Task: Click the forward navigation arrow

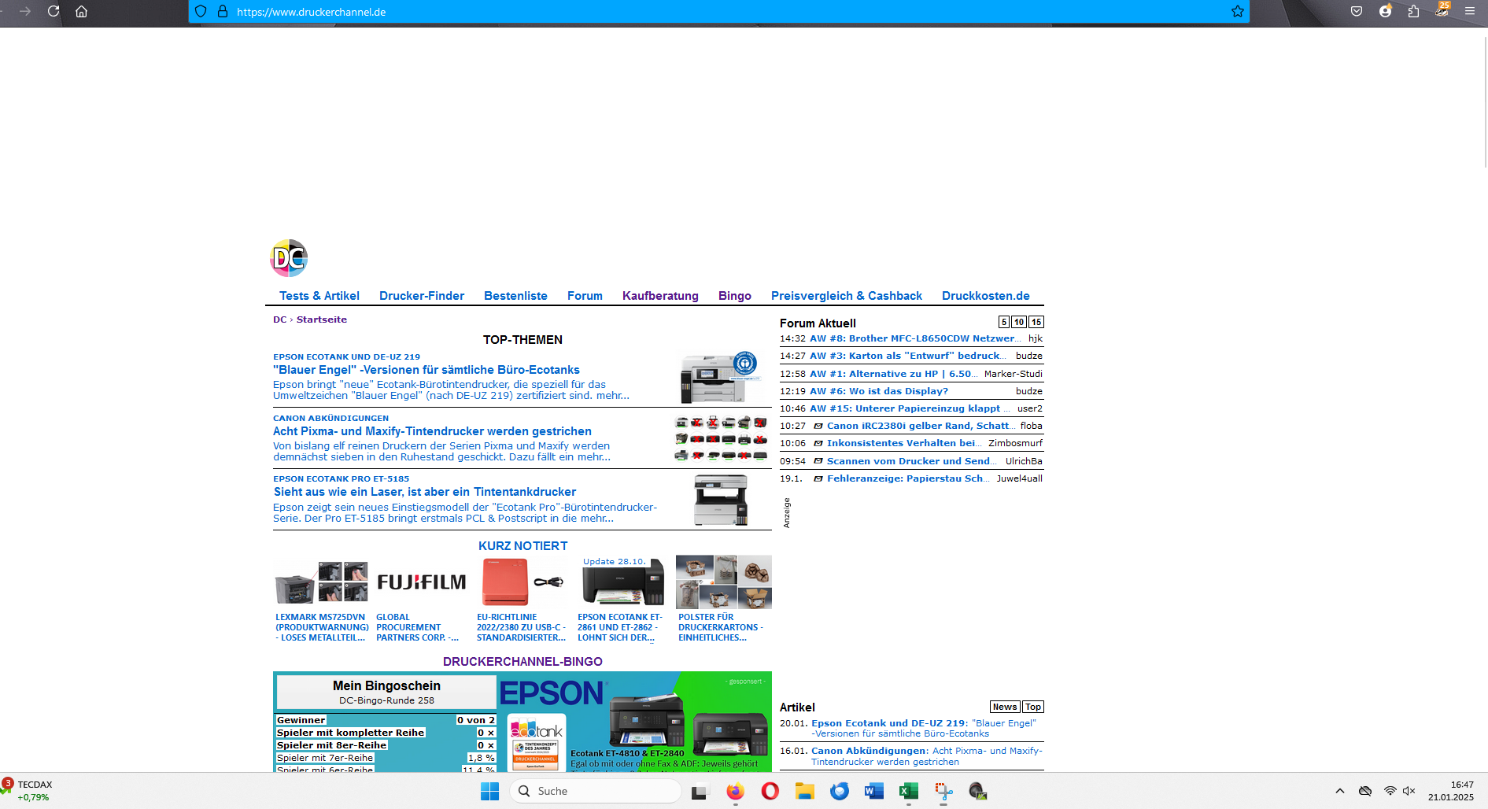Action: click(25, 11)
